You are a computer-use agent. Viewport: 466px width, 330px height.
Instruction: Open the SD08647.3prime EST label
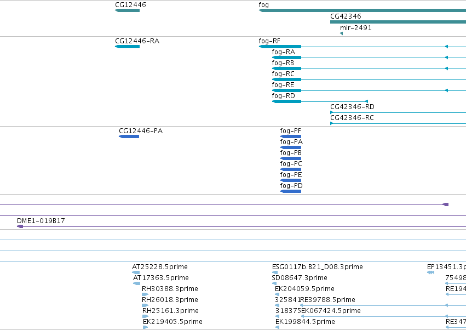coord(300,278)
